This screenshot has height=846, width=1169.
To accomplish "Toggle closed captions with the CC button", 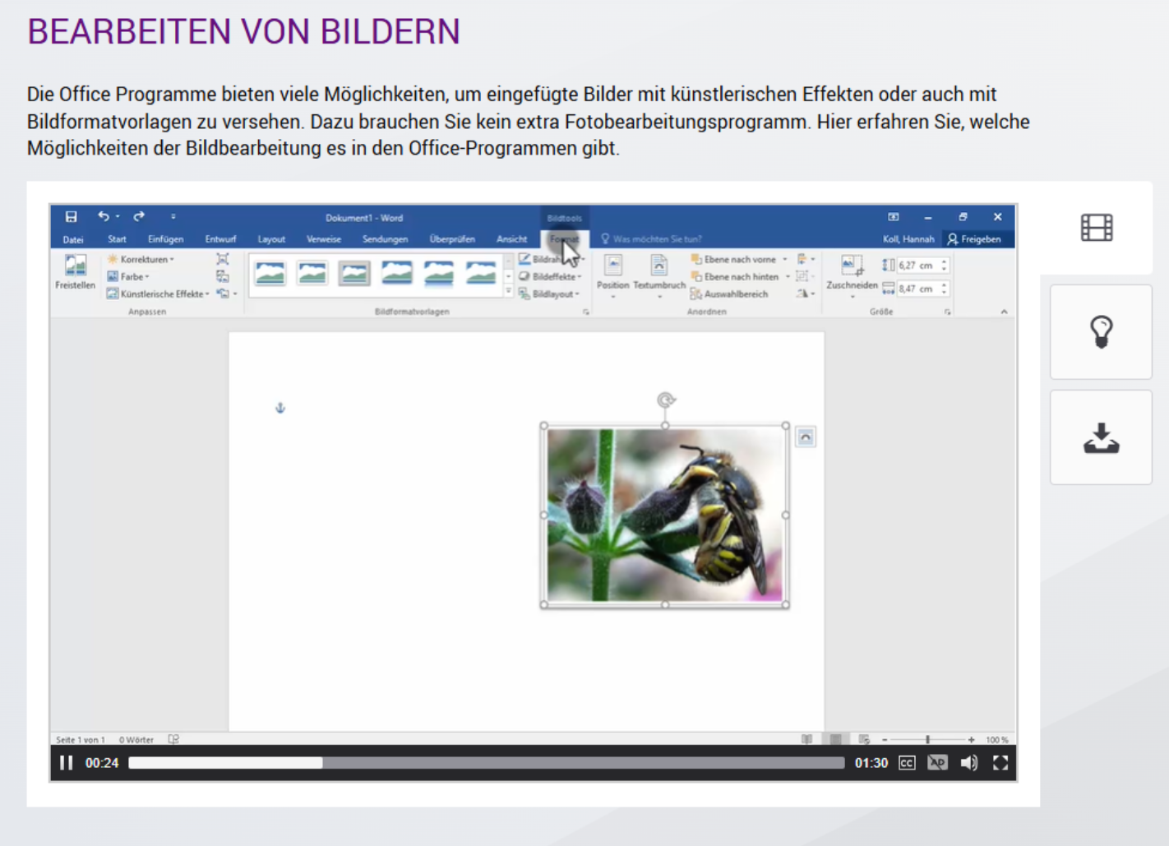I will click(x=907, y=763).
